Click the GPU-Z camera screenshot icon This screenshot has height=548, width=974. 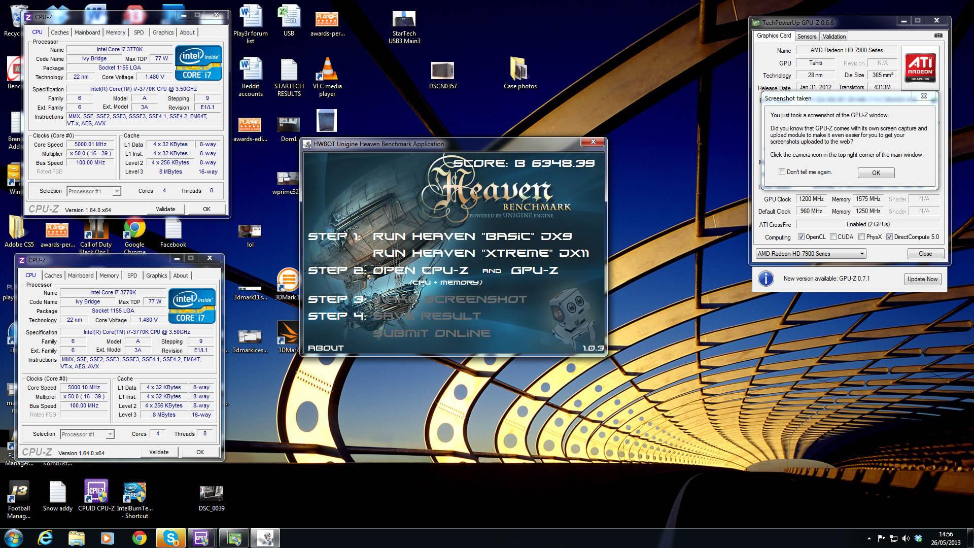[x=938, y=36]
